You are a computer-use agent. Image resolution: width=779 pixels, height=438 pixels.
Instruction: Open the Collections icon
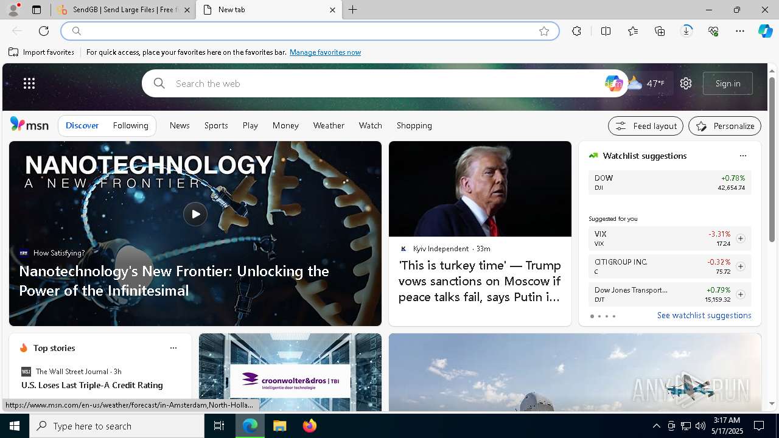[660, 31]
